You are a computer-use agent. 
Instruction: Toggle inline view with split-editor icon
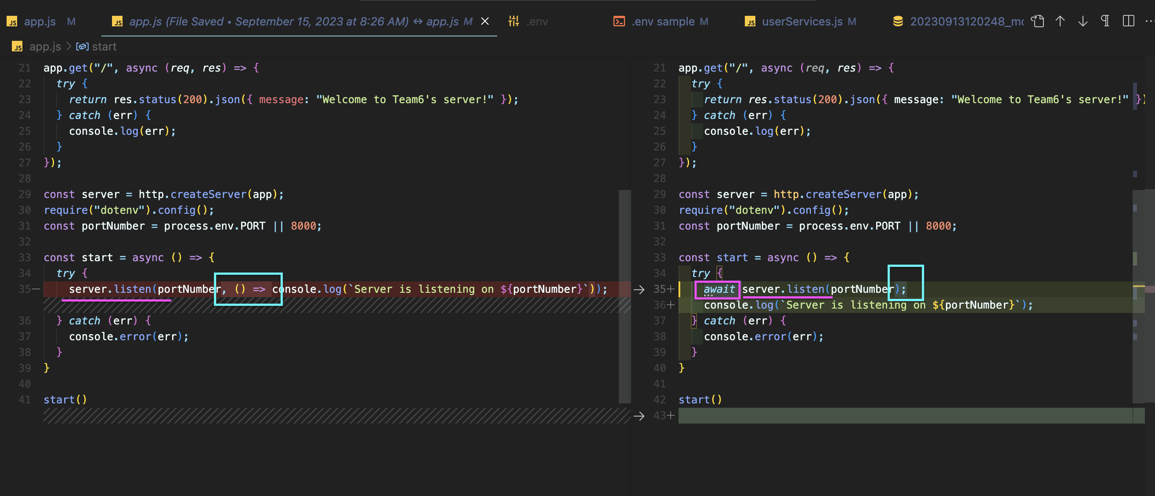tap(1129, 21)
